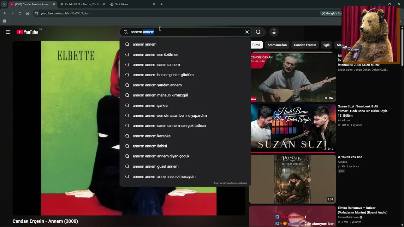Viewport: 404px width, 227px height.
Task: Open Google'a Sor address bar chip
Action: click(331, 13)
